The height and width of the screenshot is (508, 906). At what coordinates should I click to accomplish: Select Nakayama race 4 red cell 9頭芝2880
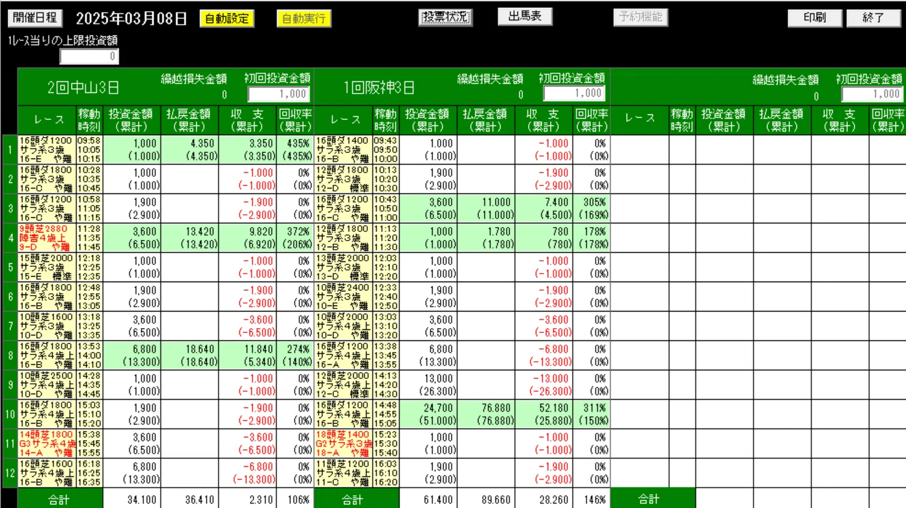[46, 237]
